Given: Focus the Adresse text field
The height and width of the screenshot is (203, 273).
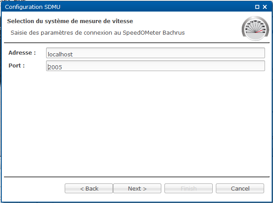Looking at the screenshot, I should pyautogui.click(x=156, y=53).
